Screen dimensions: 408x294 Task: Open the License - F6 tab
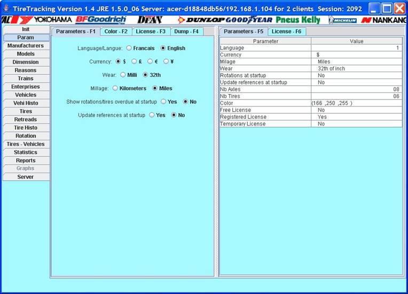(x=286, y=32)
